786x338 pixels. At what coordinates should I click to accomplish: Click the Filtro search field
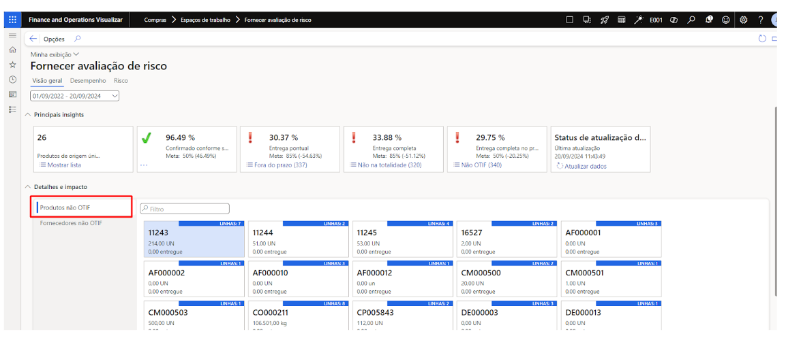tap(185, 209)
